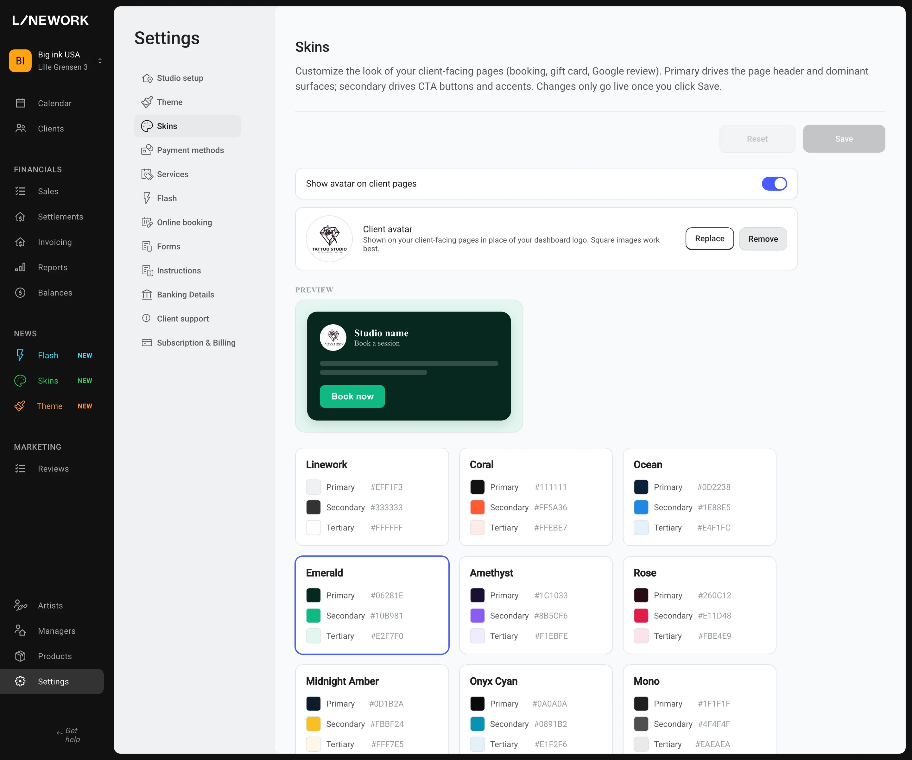Click the Flash lightning icon under News
The image size is (912, 760).
point(20,355)
